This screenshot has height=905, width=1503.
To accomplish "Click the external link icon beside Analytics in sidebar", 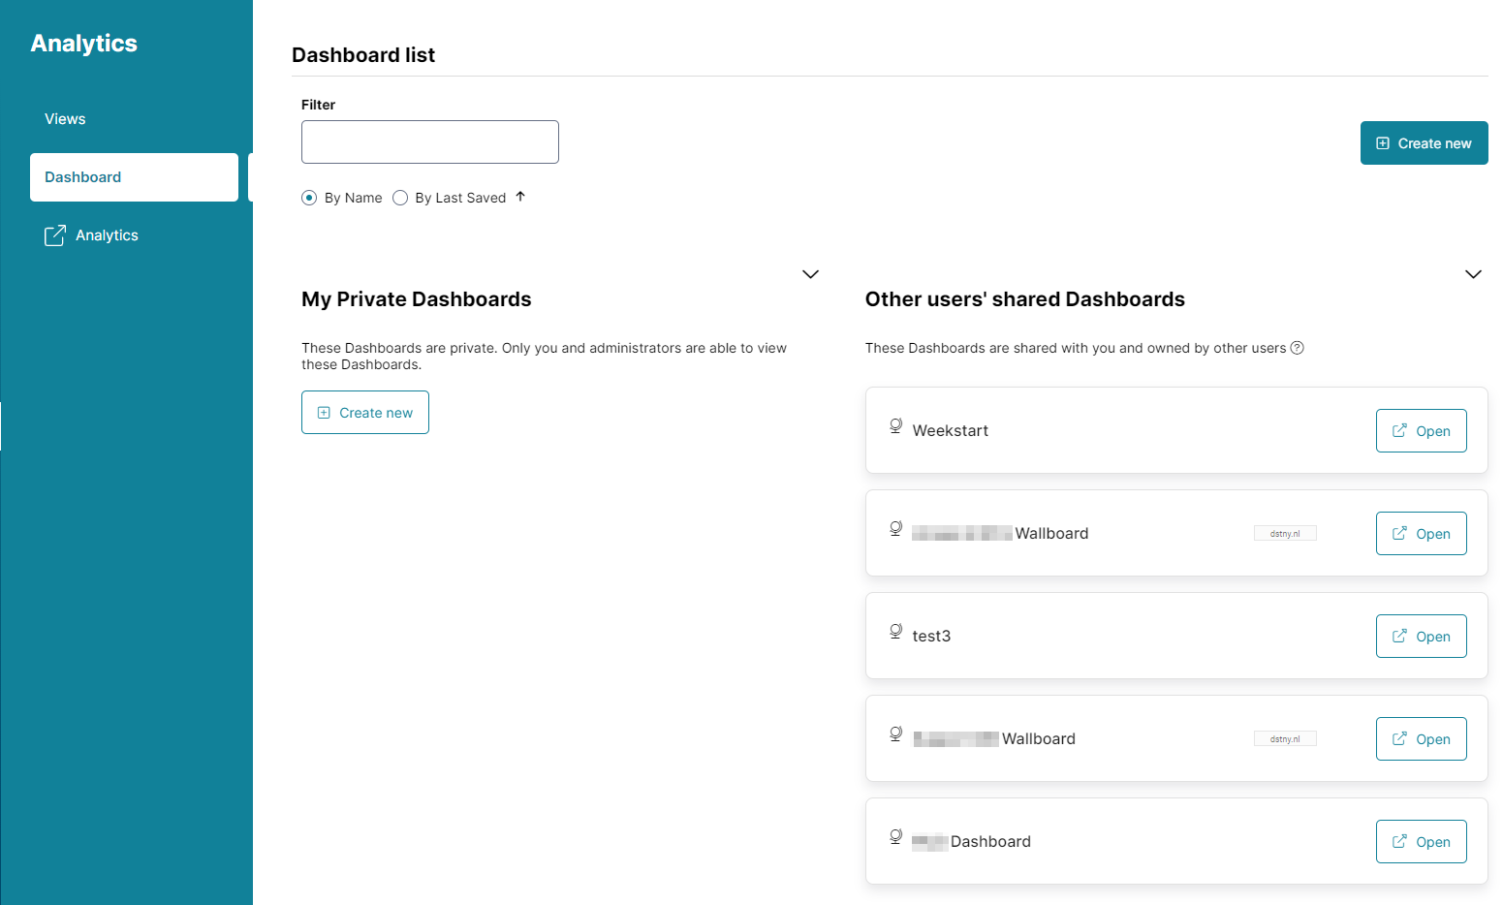I will 55,235.
